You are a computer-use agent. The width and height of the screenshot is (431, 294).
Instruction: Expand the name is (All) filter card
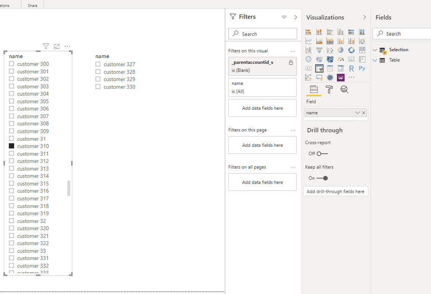[262, 88]
